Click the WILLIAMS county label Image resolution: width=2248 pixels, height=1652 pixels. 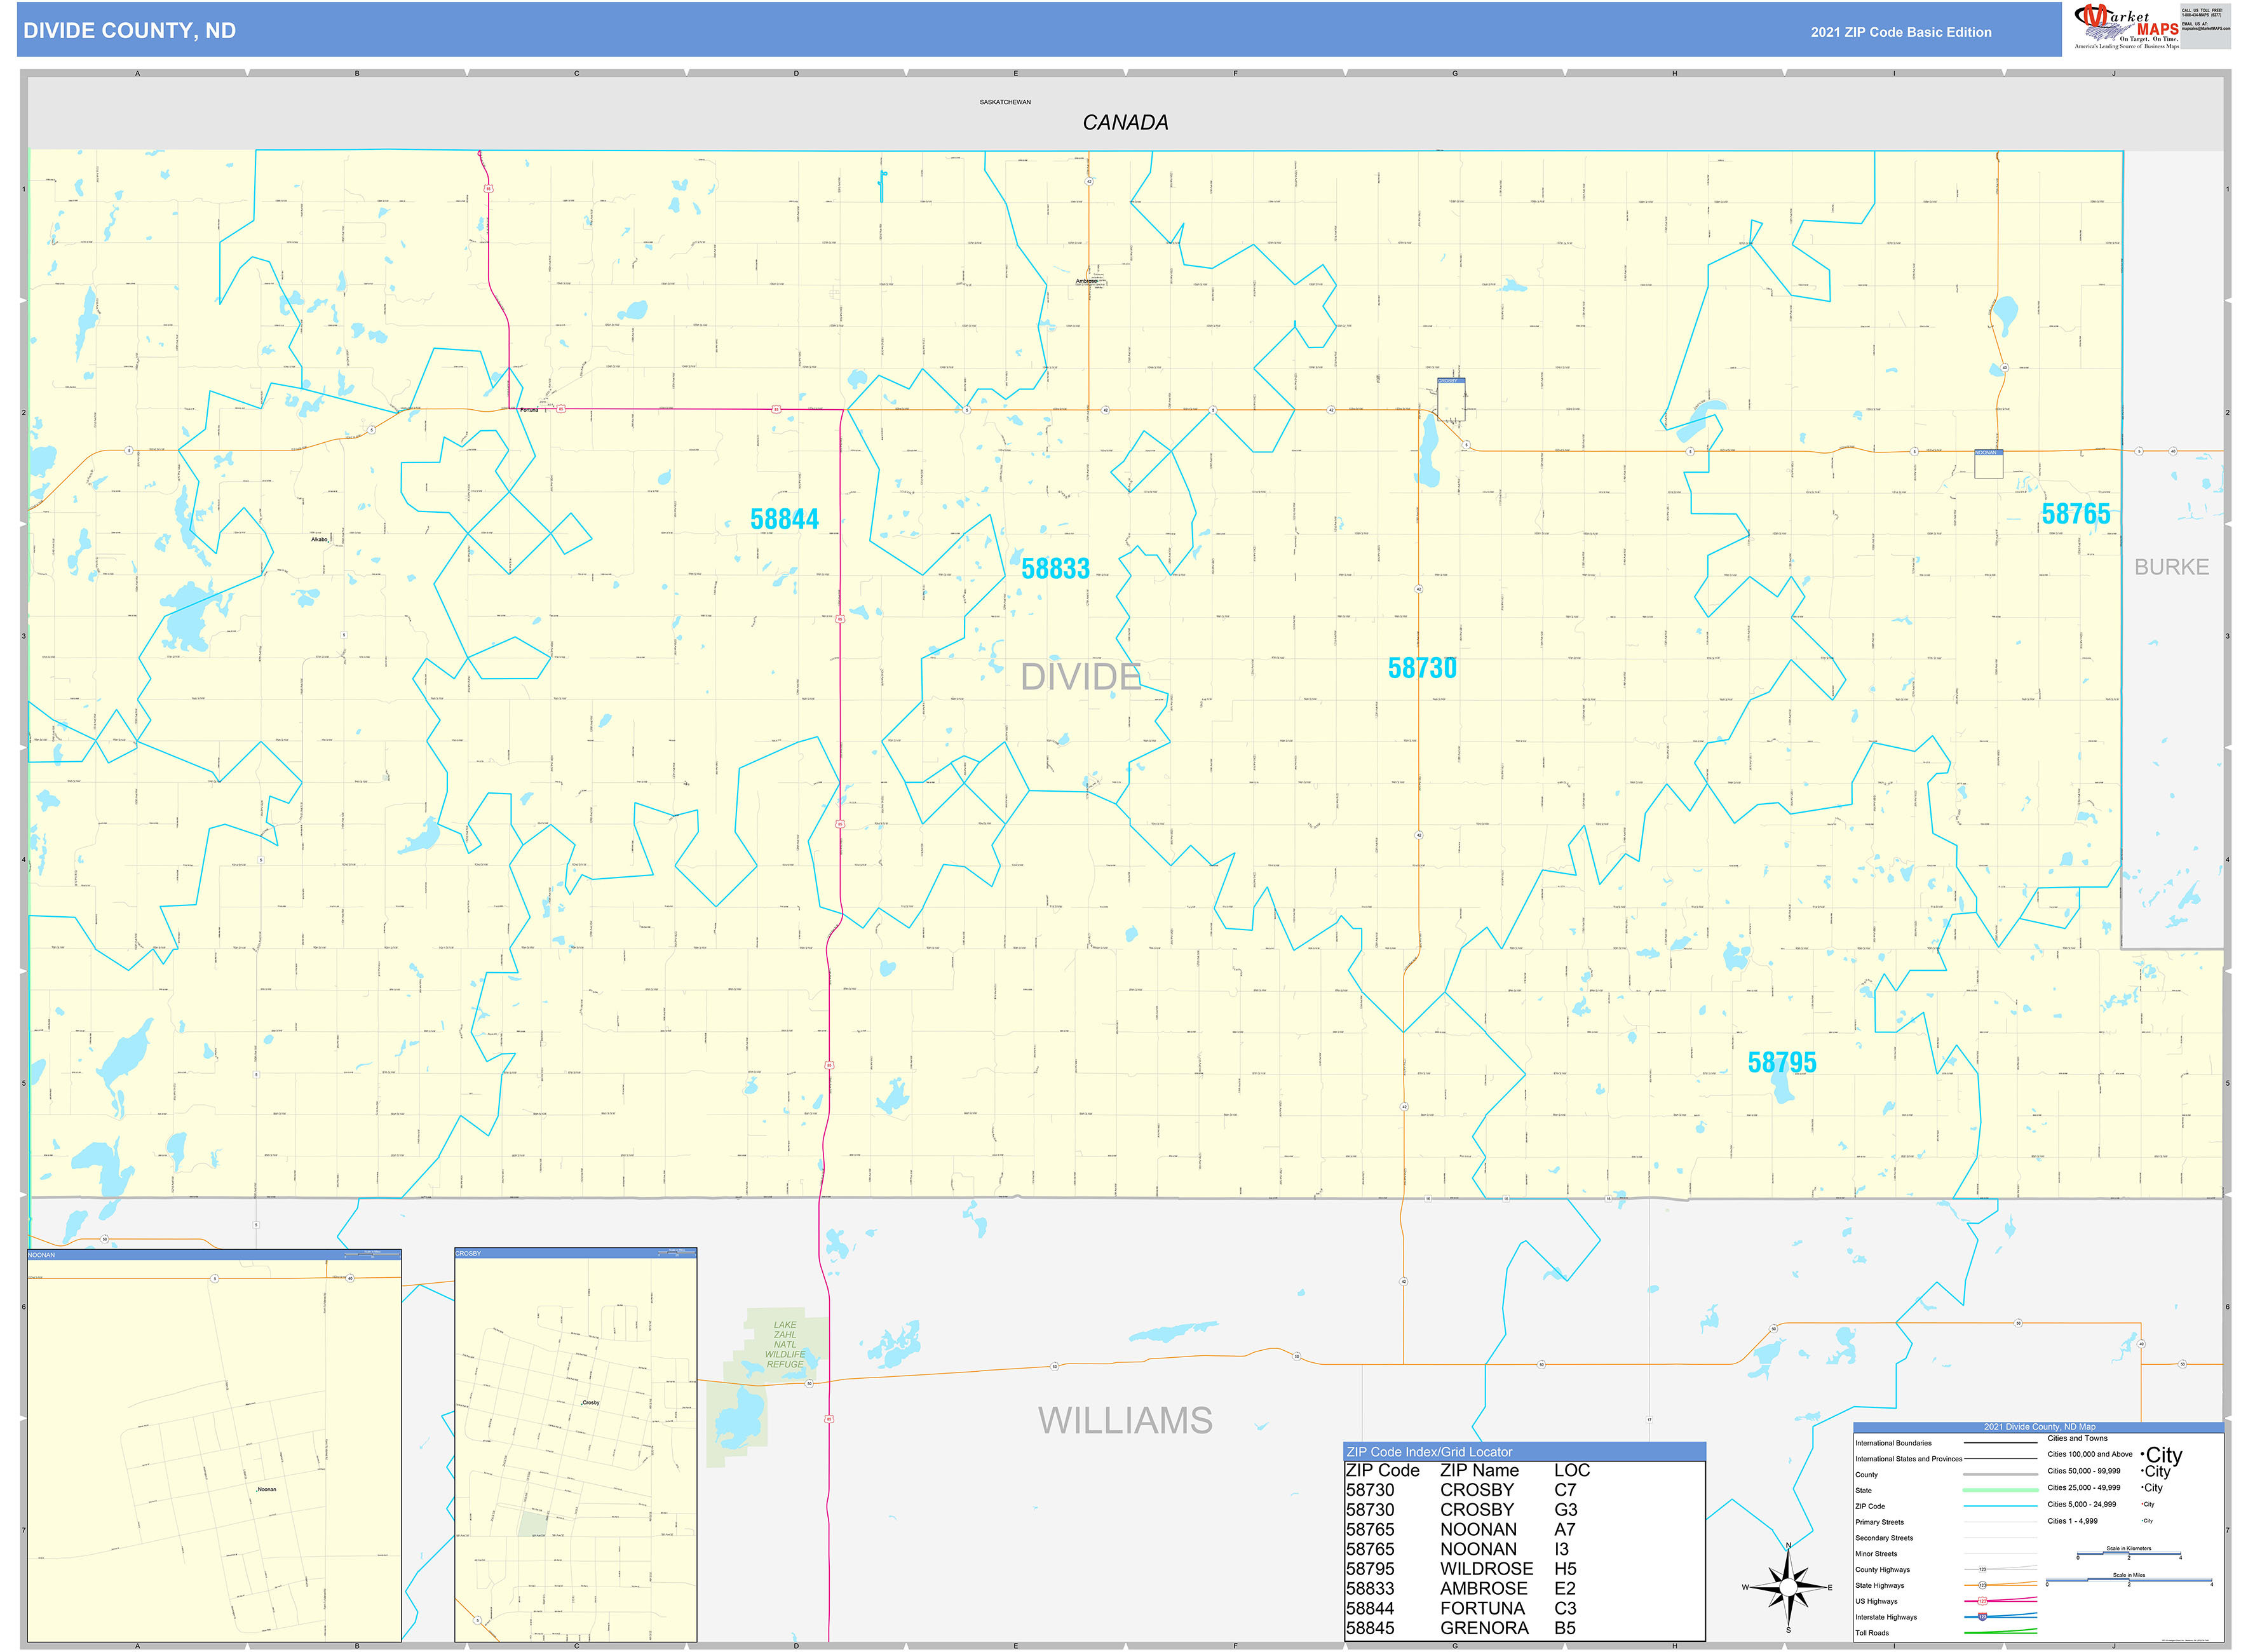point(1125,1420)
